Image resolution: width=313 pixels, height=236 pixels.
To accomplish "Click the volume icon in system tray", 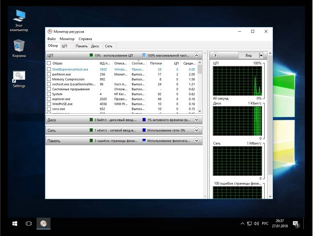I will click(256, 224).
